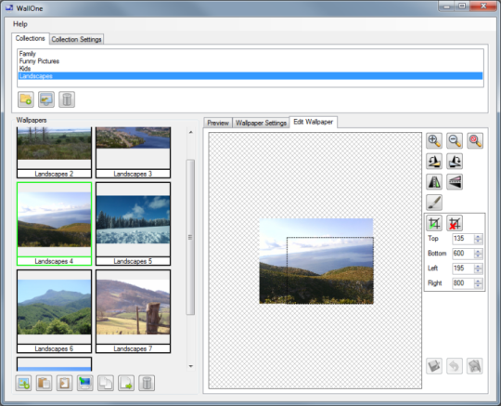
Task: Rotate the wallpaper right
Action: pos(455,162)
